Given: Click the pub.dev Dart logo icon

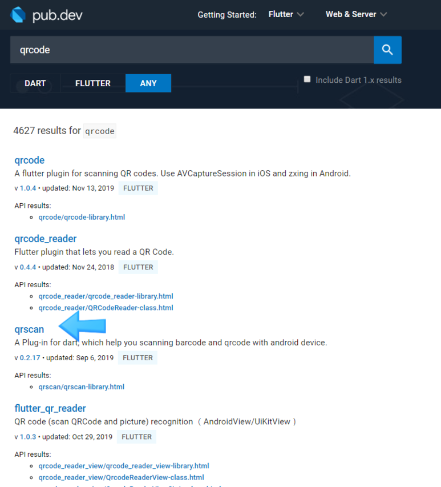Looking at the screenshot, I should [x=18, y=15].
